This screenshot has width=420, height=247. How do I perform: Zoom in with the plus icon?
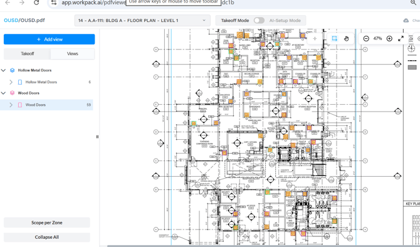(x=389, y=39)
